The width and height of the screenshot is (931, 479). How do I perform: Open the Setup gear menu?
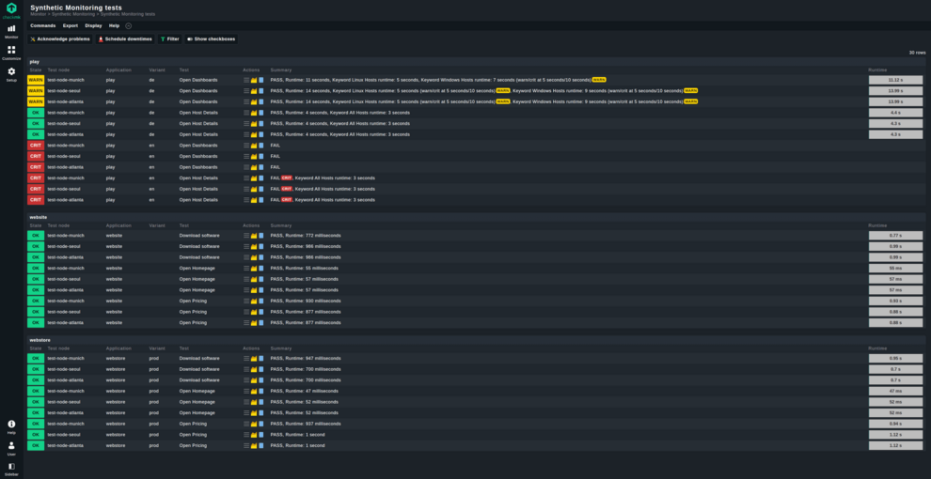coord(11,72)
